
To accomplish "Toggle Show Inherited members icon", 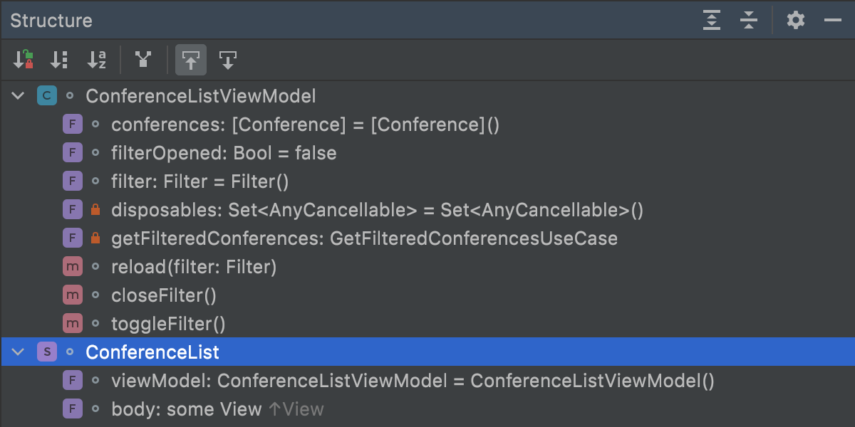I will (x=144, y=60).
